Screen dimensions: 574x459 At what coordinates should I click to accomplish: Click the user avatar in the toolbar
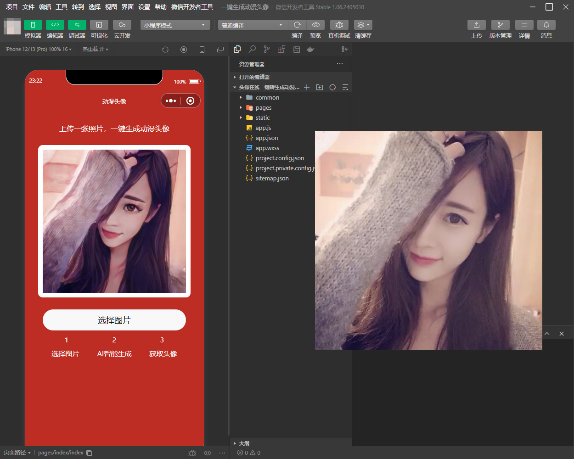[12, 26]
